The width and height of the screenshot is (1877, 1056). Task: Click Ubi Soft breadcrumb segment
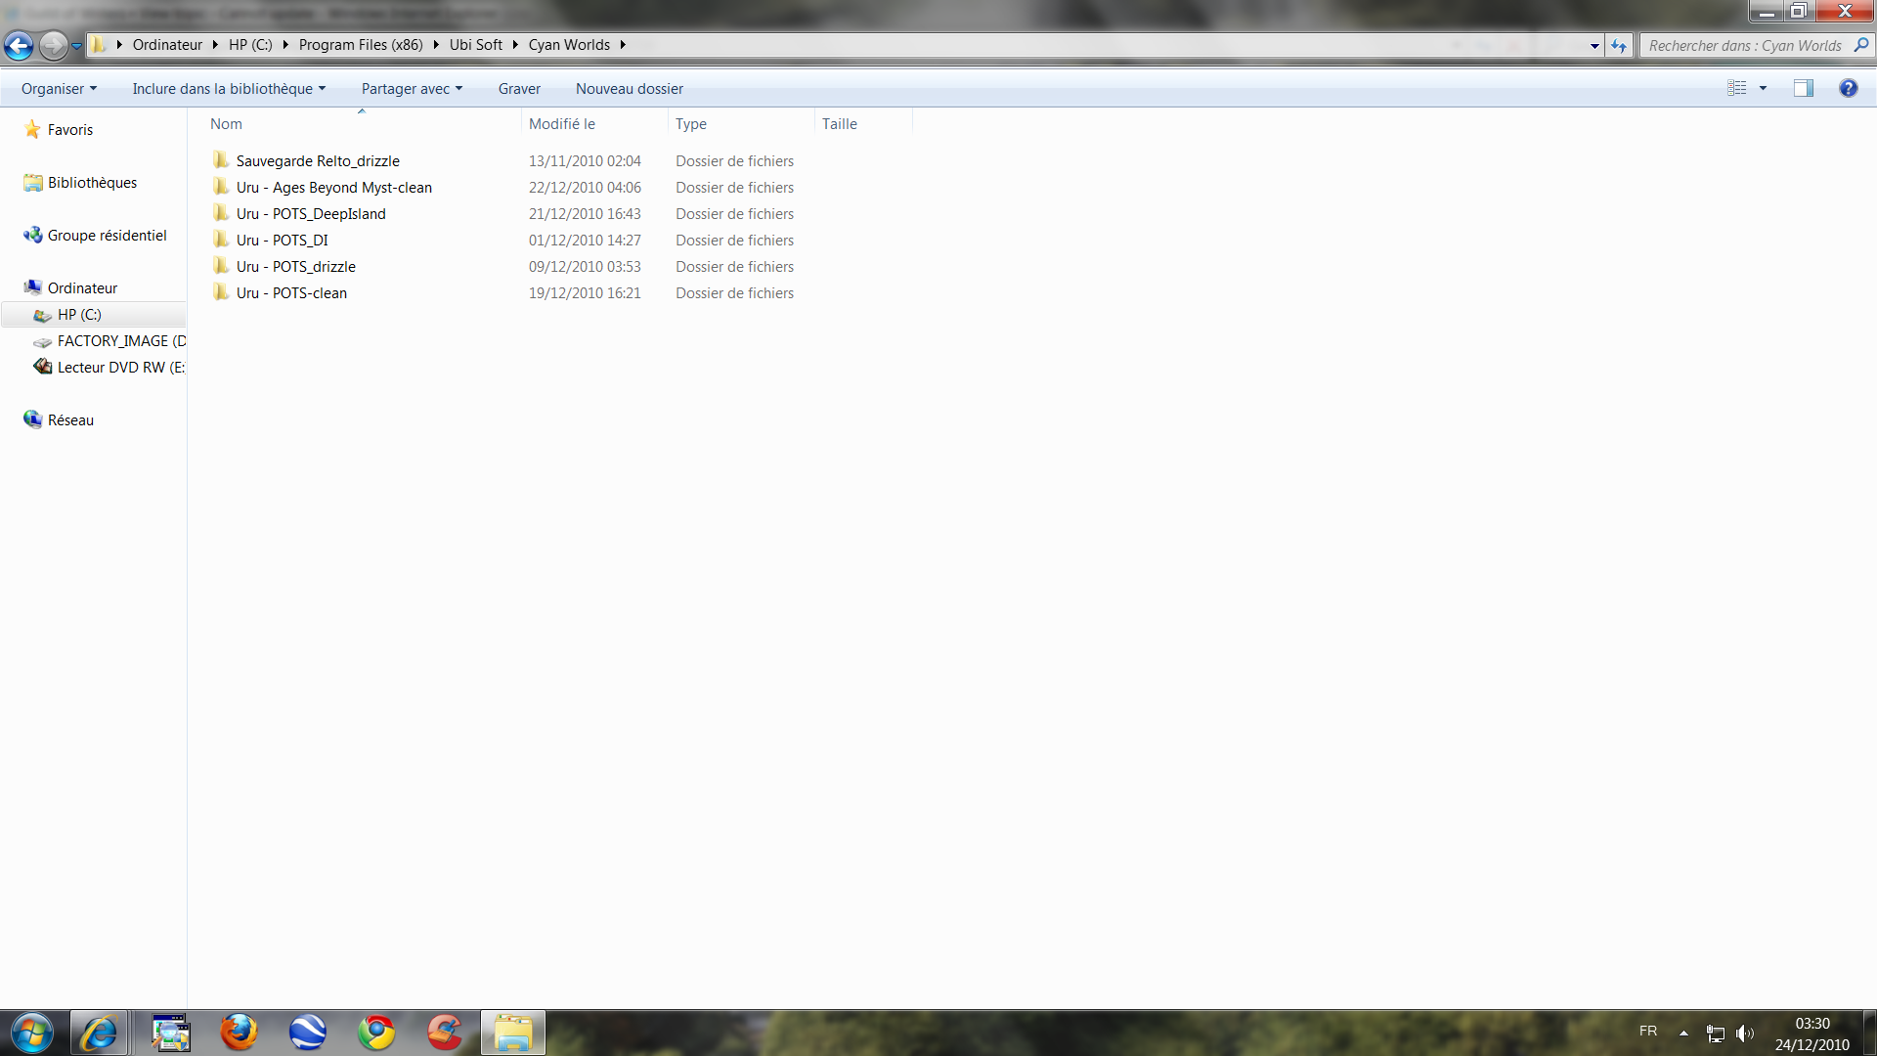[x=476, y=45]
